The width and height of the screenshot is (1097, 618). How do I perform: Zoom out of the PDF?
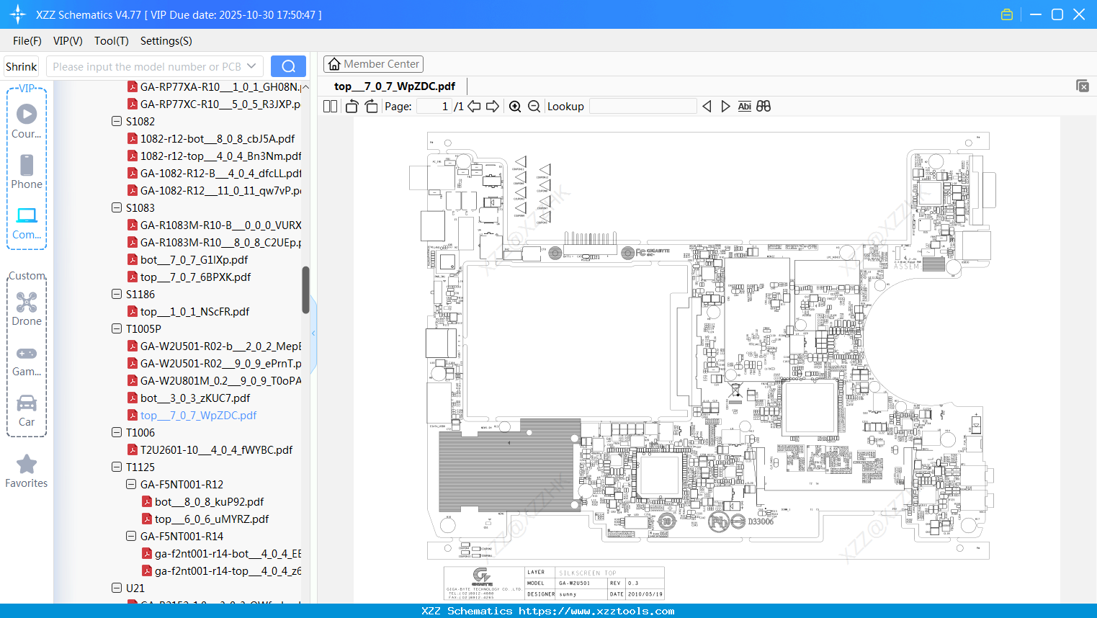[534, 107]
